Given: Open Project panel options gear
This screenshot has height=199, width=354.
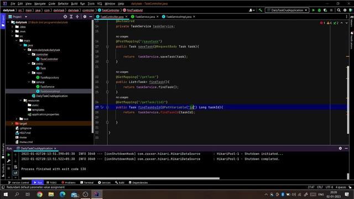Looking at the screenshot, I should pyautogui.click(x=85, y=17).
